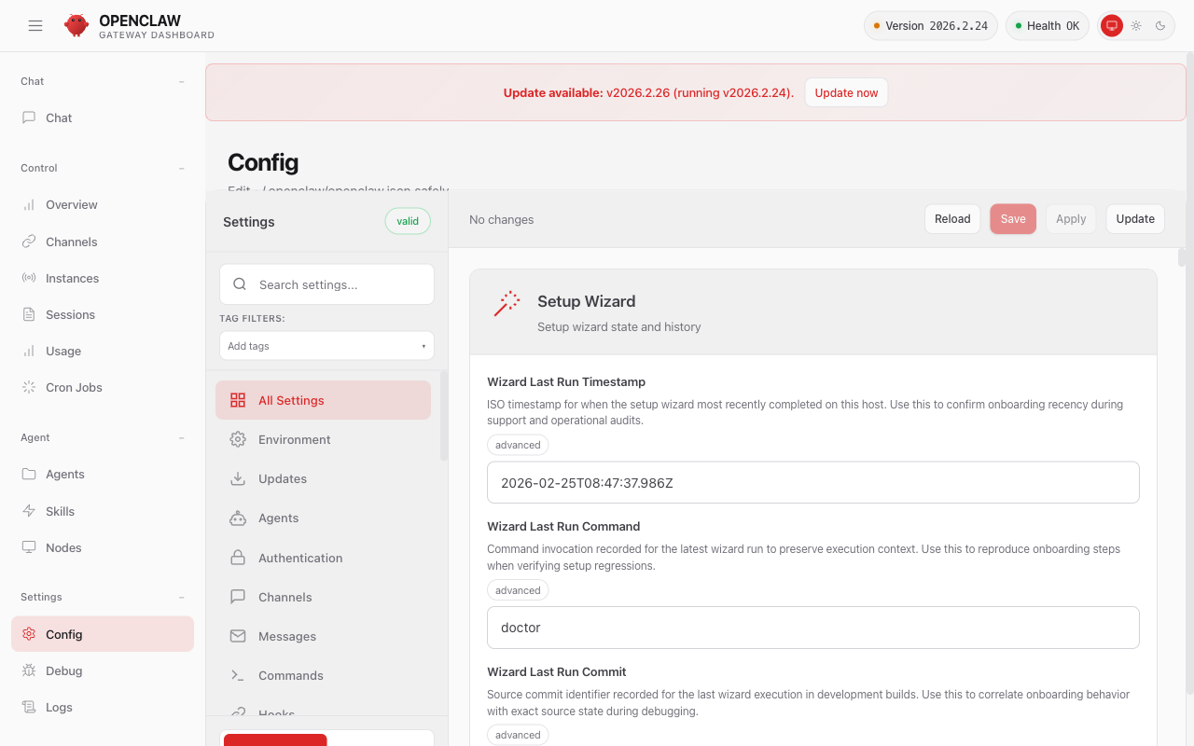Click the Usage bar-chart icon
The height and width of the screenshot is (746, 1194).
click(27, 351)
